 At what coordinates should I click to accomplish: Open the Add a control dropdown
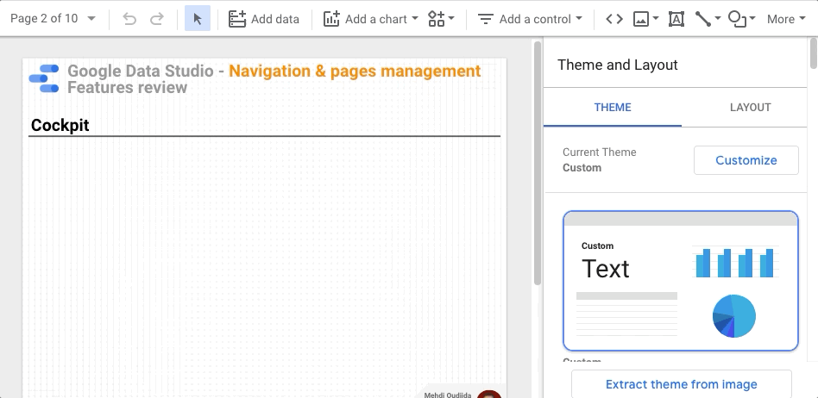click(531, 19)
